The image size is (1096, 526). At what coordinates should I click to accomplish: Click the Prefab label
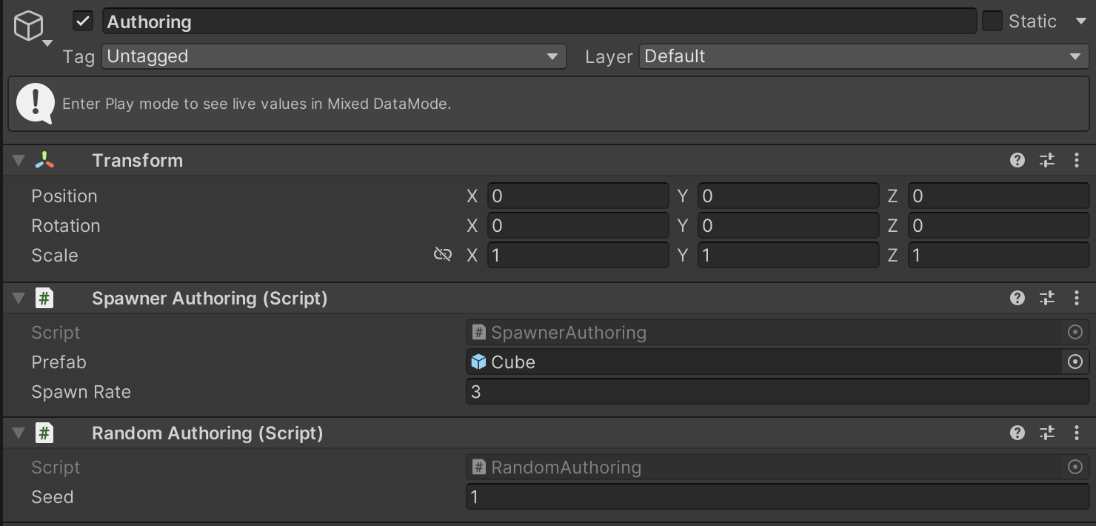coord(59,362)
